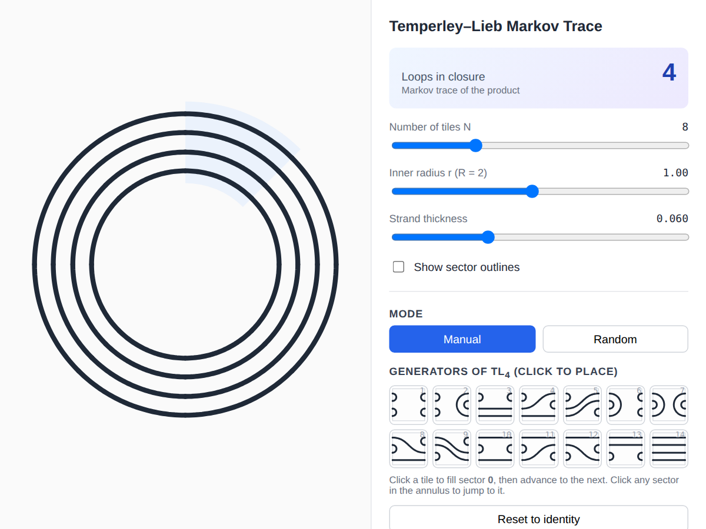
Task: Click Reset to identity button
Action: 539,519
